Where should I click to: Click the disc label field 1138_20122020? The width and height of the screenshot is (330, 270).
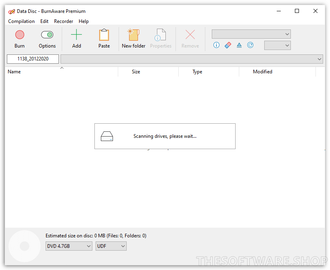click(x=33, y=59)
